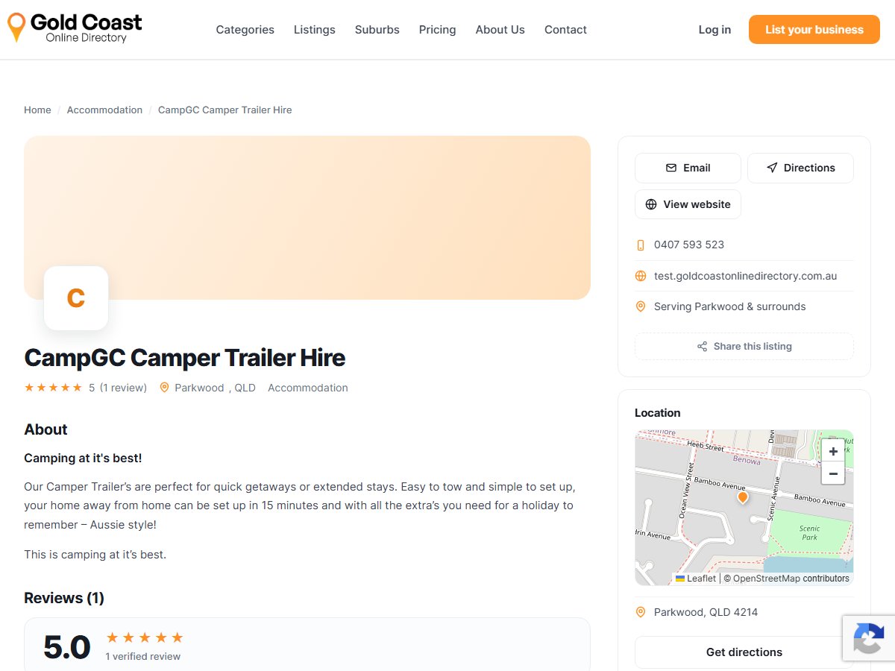
Task: Click the phone icon beside 0407 593 523
Action: (640, 245)
